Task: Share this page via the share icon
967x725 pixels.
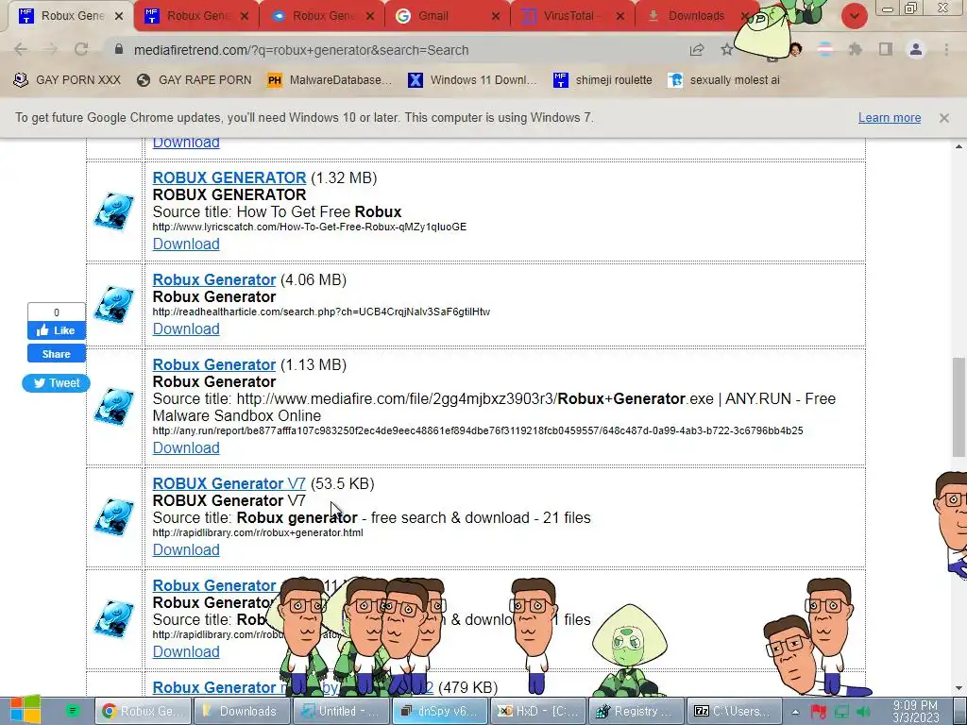Action: click(697, 50)
